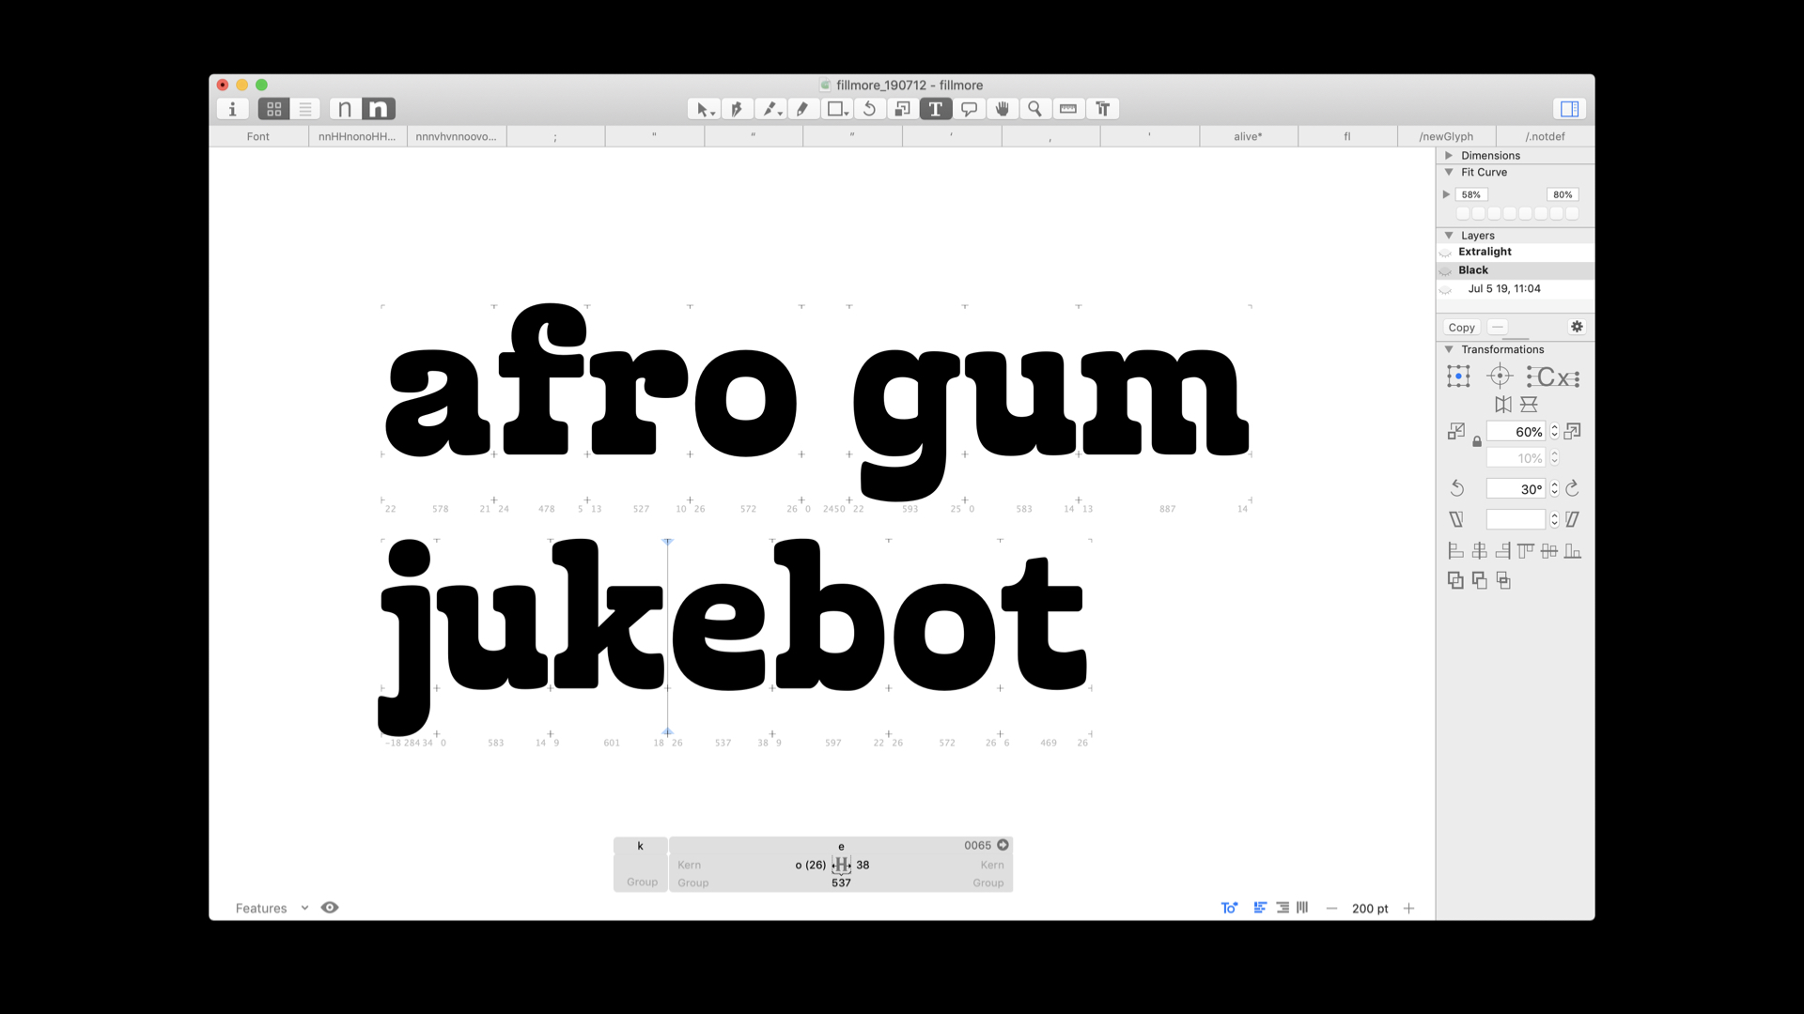Select the light 'n' preview master
Image resolution: width=1804 pixels, height=1014 pixels.
(x=346, y=109)
